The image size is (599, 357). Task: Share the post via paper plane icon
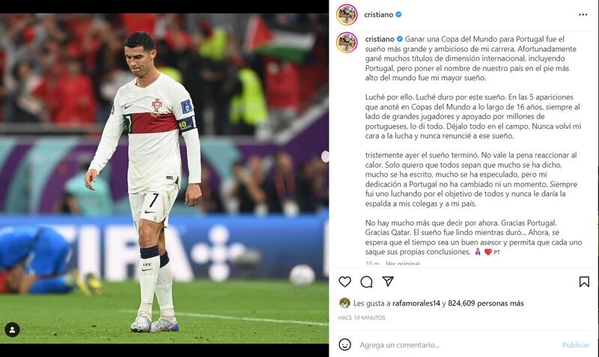click(x=388, y=281)
